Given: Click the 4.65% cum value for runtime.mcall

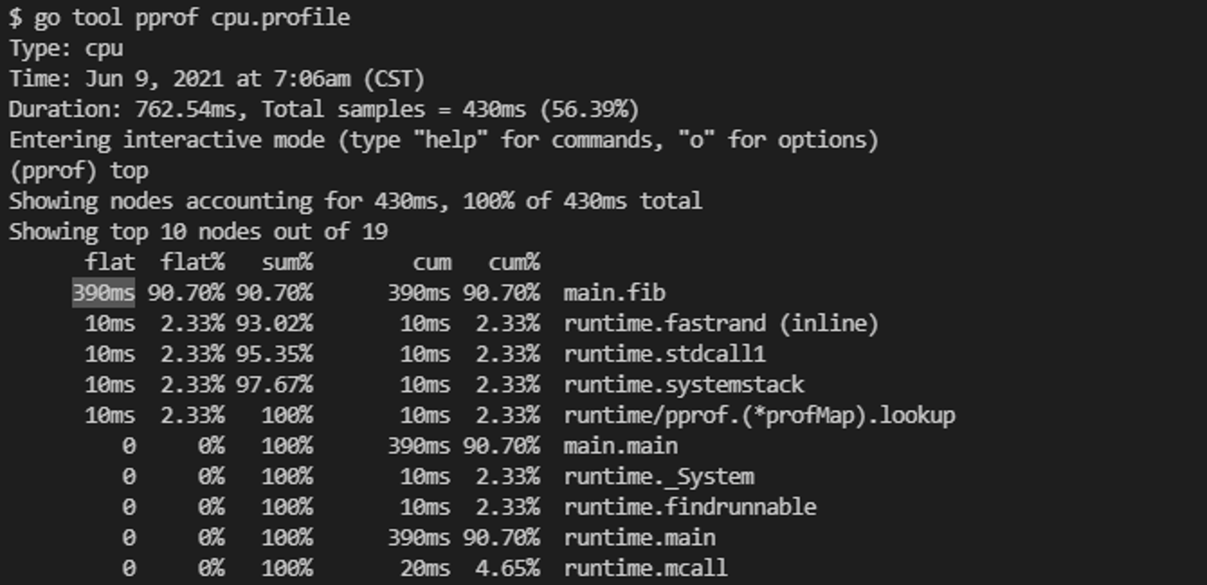Looking at the screenshot, I should tap(507, 569).
